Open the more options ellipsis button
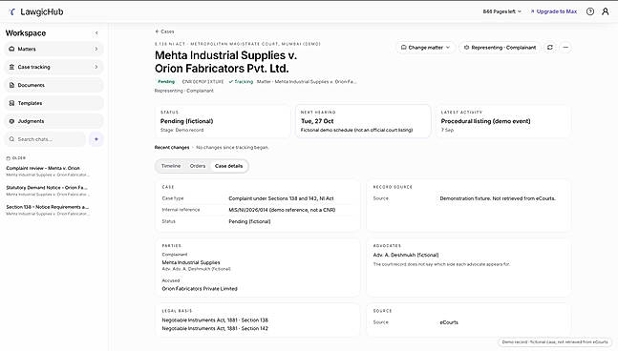 tap(565, 48)
